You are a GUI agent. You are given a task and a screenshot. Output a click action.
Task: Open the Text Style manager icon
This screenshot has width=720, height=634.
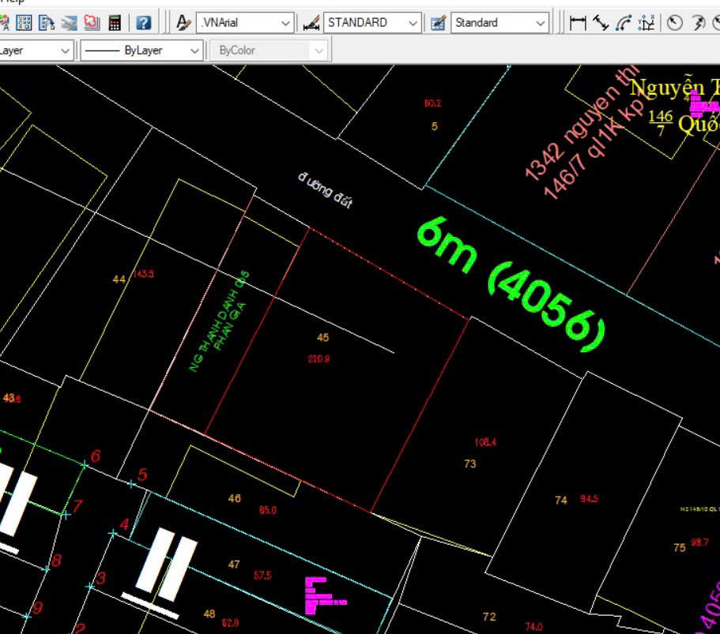(183, 22)
